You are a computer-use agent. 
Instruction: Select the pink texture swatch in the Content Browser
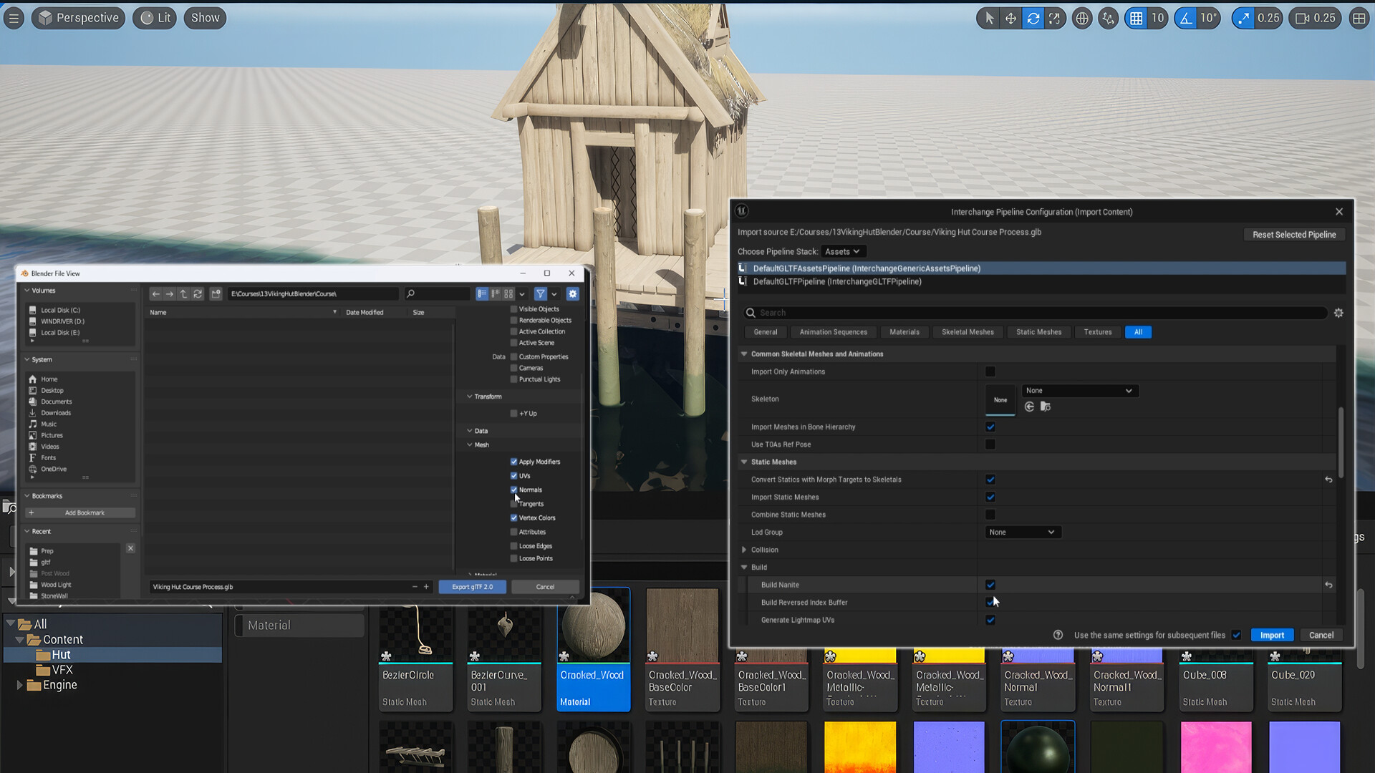pyautogui.click(x=1215, y=747)
